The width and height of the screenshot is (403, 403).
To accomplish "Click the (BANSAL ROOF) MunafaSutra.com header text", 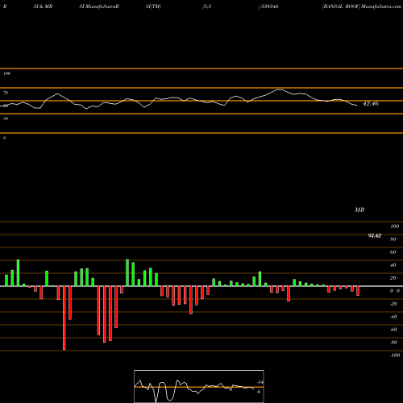I will (x=362, y=6).
